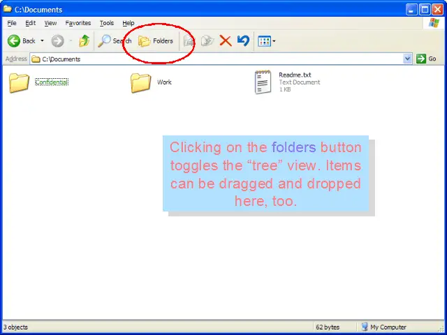Screen dimensions: 447x335
Task: Click the Move To icon in toolbar
Action: [x=189, y=41]
